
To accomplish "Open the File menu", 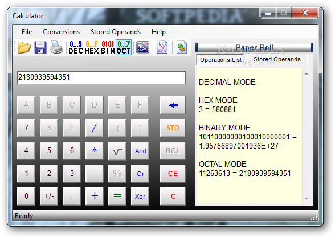I will click(x=27, y=32).
